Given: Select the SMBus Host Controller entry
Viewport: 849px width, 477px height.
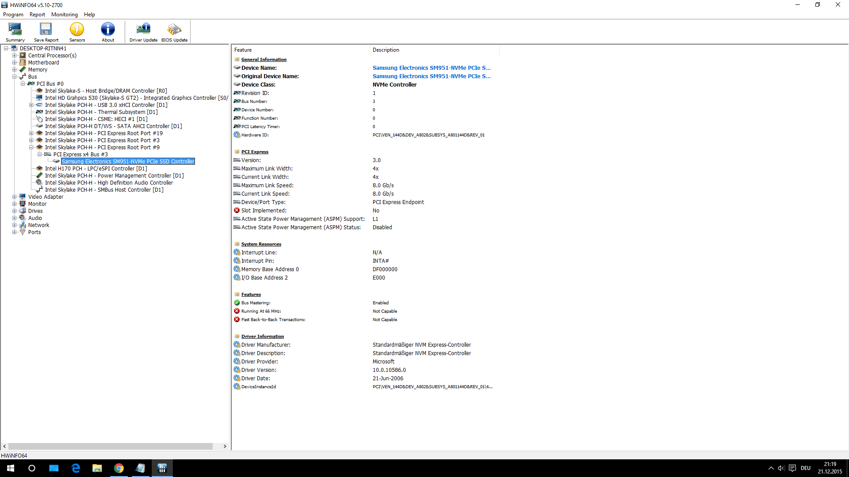Looking at the screenshot, I should (104, 190).
